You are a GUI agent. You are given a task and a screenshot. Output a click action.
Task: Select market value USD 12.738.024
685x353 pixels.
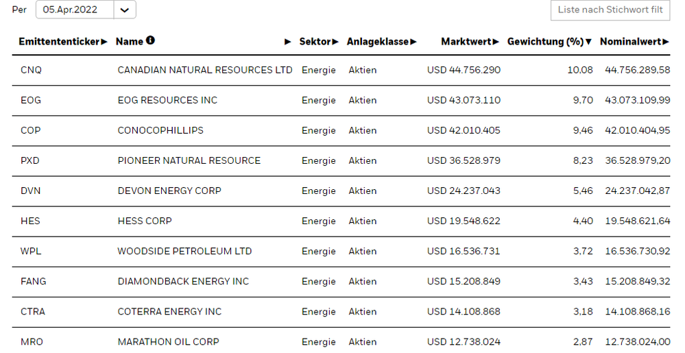464,341
